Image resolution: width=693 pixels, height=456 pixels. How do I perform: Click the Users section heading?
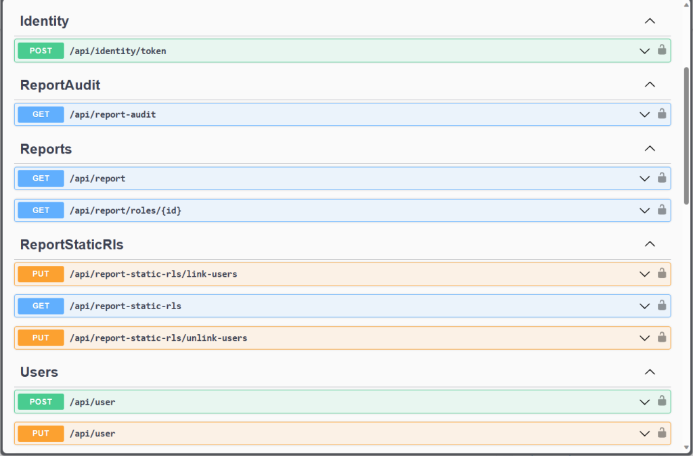pyautogui.click(x=39, y=372)
